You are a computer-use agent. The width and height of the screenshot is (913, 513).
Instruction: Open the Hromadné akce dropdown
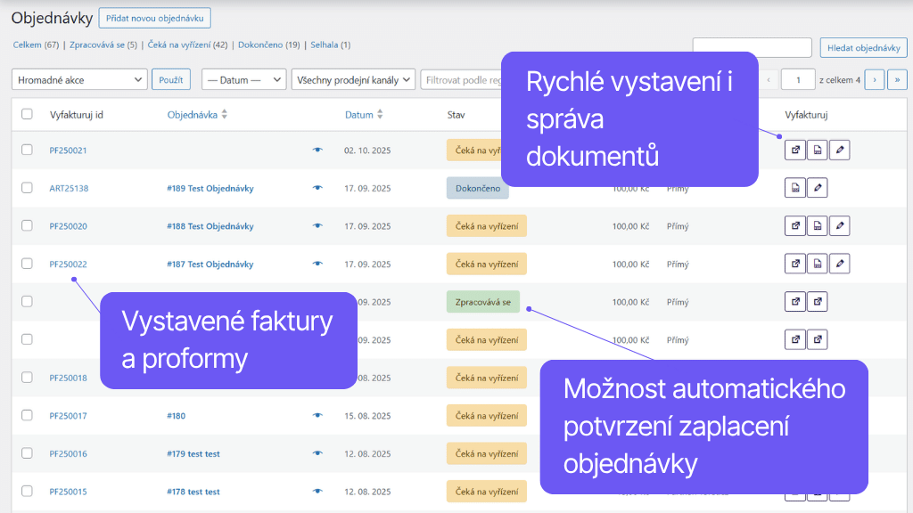[78, 79]
